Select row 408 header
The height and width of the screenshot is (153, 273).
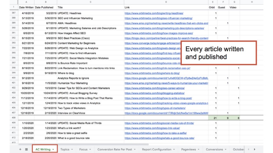coord(14,118)
